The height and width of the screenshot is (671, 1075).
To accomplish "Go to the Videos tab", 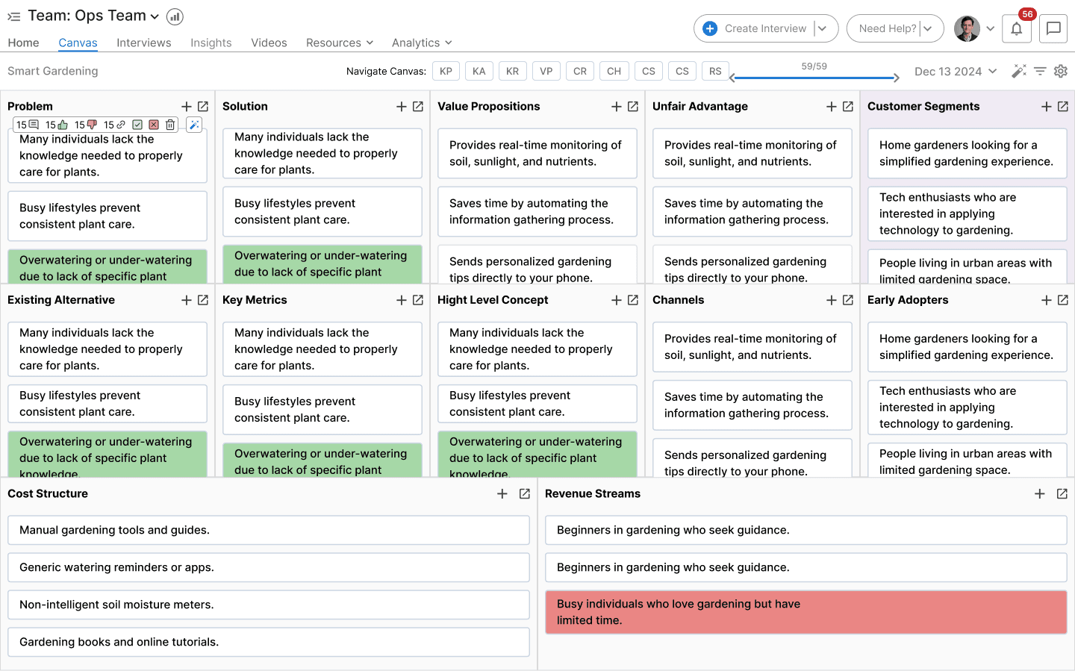I will click(269, 43).
